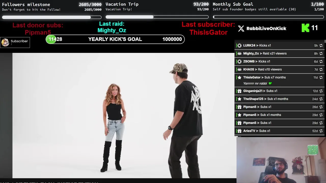The image size is (326, 183).
Task: Click the green Kick logo
Action: click(305, 28)
